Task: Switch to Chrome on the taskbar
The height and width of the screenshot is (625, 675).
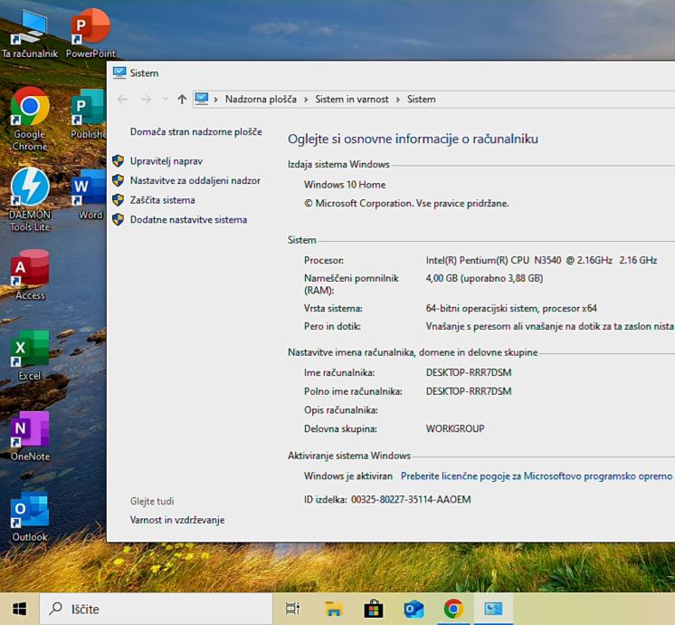Action: 453,609
